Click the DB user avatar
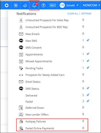Viewport: 101px width, 133px height. coord(62,5)
